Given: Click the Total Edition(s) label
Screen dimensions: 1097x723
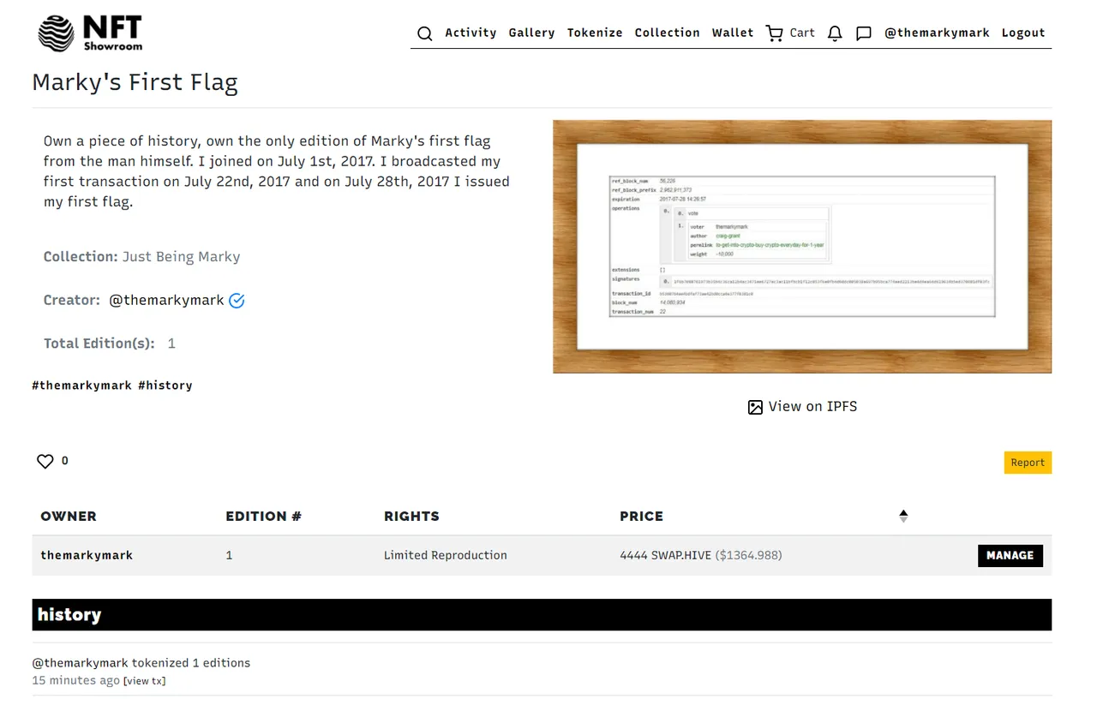Looking at the screenshot, I should point(99,344).
